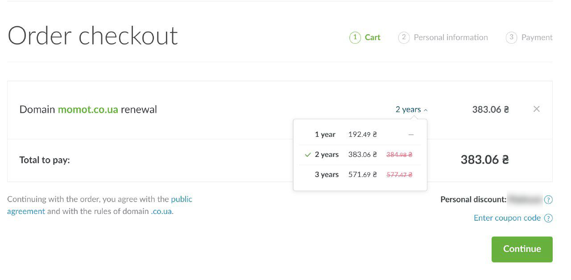Click help icon next to Personal discount

coord(549,200)
